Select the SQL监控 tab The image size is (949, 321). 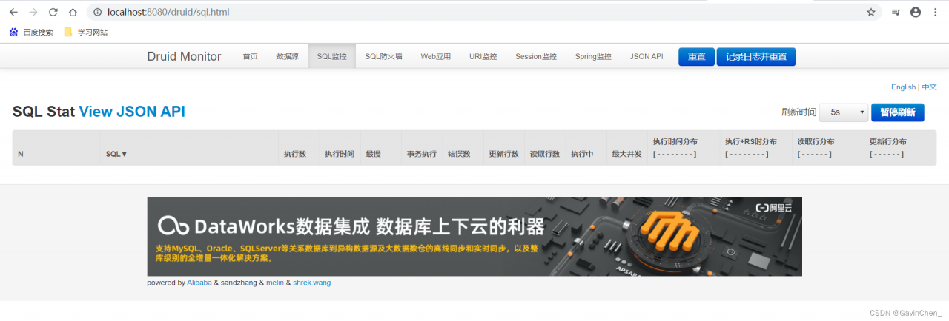click(331, 56)
